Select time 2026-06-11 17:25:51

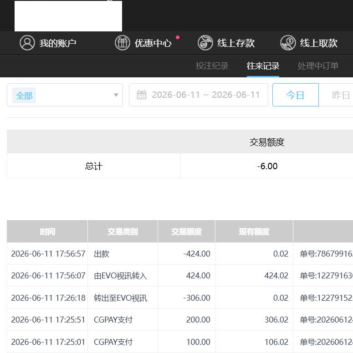[x=48, y=320]
